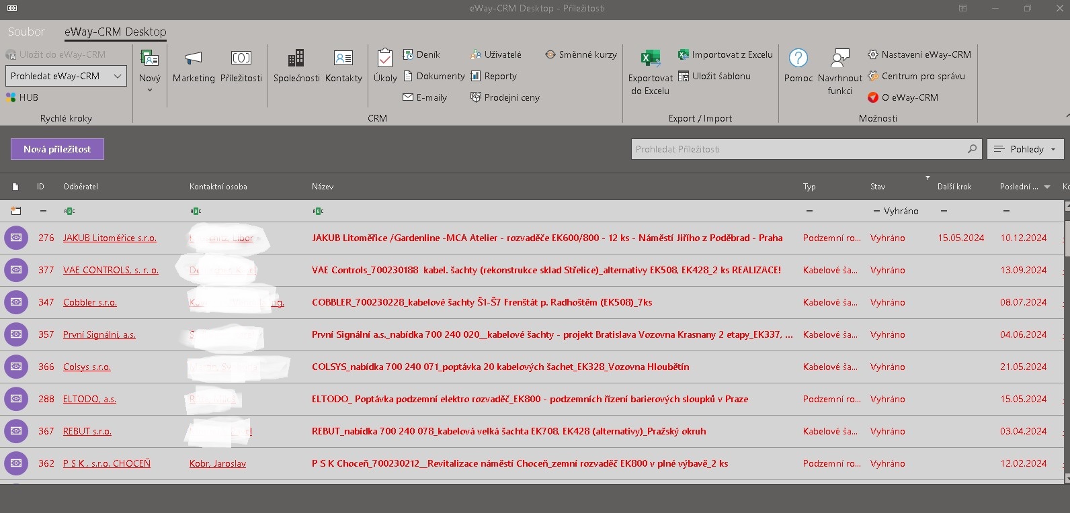
Task: Sort by the Stav column header
Action: 878,187
